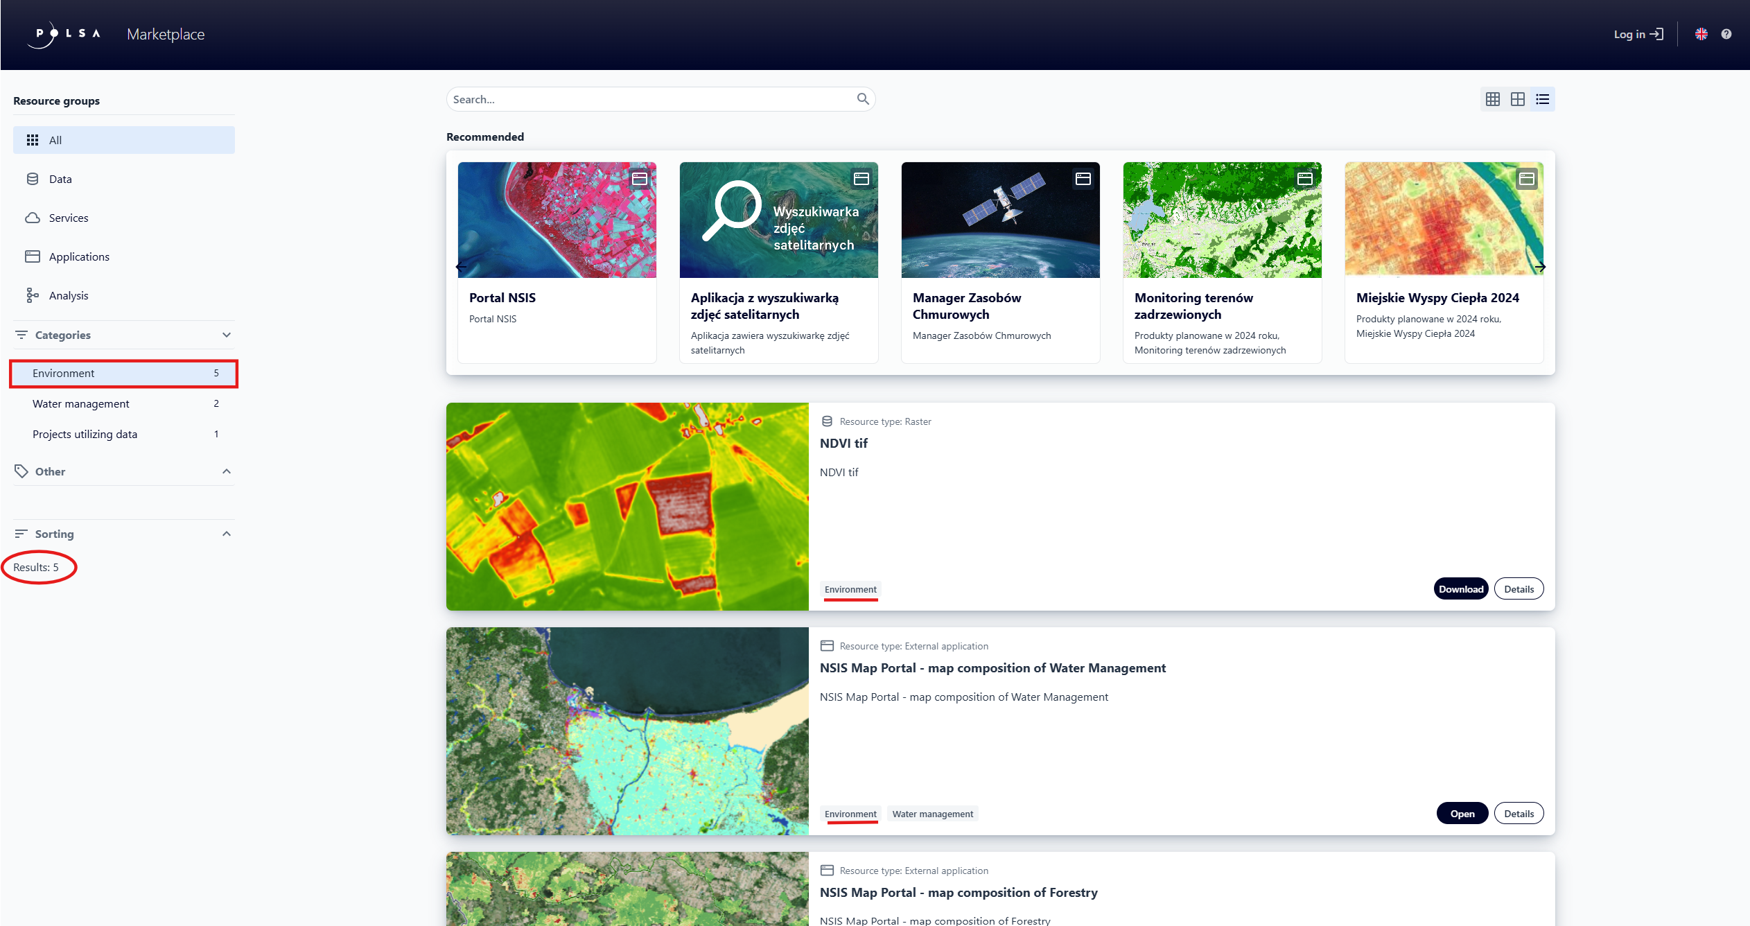Filter results by Environment category
The width and height of the screenshot is (1750, 926).
(64, 373)
